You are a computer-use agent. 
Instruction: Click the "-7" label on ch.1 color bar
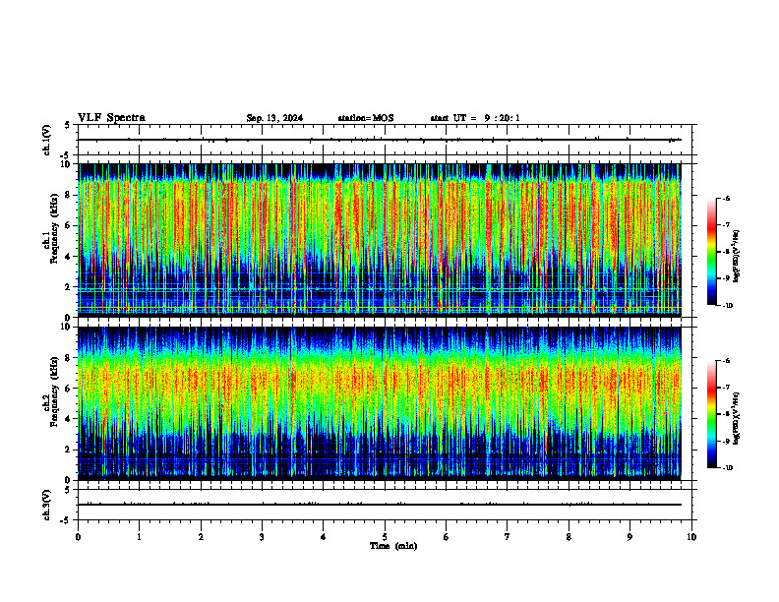click(x=726, y=225)
